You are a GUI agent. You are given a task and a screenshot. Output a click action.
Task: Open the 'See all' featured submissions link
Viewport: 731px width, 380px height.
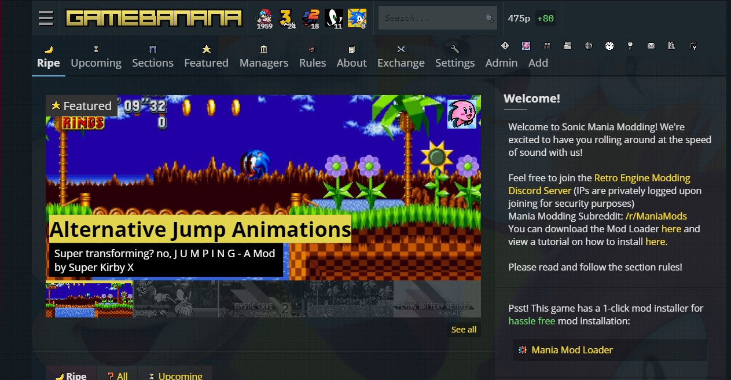[463, 329]
